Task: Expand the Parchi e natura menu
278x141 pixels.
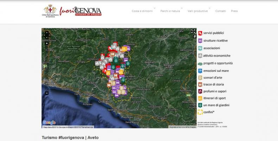Action: coord(170,11)
